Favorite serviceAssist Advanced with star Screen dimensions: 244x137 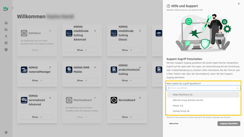50,98
